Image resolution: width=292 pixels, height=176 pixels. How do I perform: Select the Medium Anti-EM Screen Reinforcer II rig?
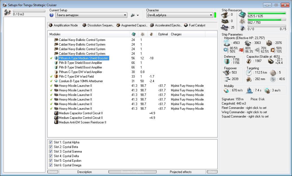(82, 122)
